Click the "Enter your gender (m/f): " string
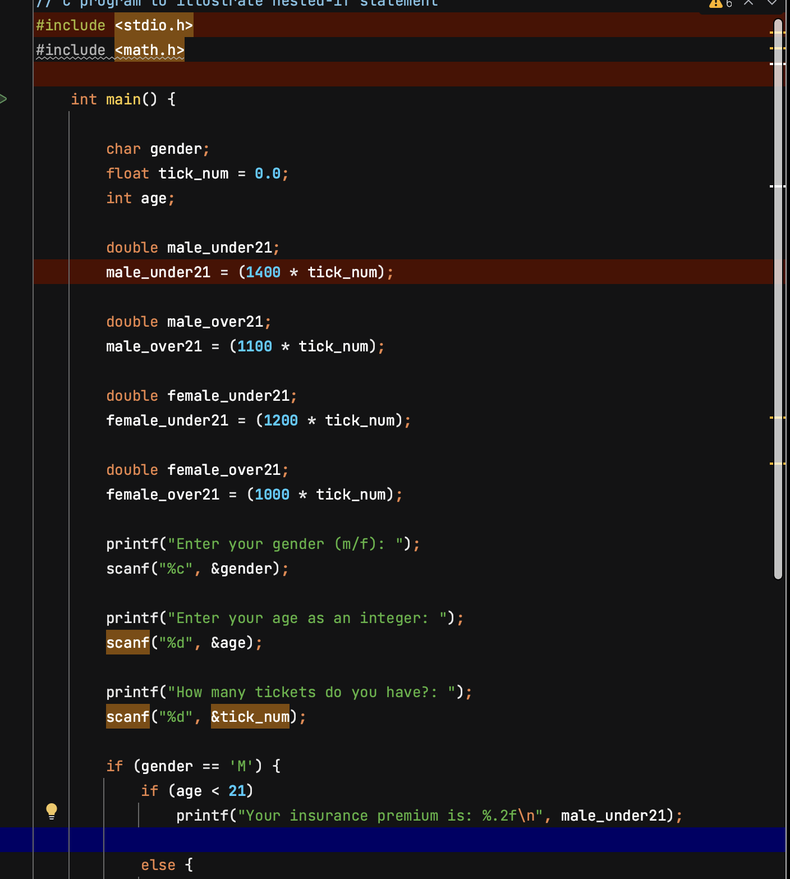The height and width of the screenshot is (879, 790). [286, 544]
